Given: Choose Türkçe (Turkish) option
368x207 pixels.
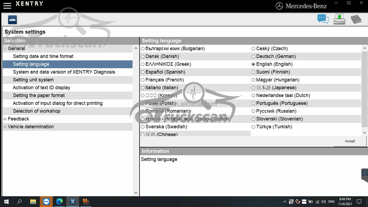Looking at the screenshot, I should point(253,127).
